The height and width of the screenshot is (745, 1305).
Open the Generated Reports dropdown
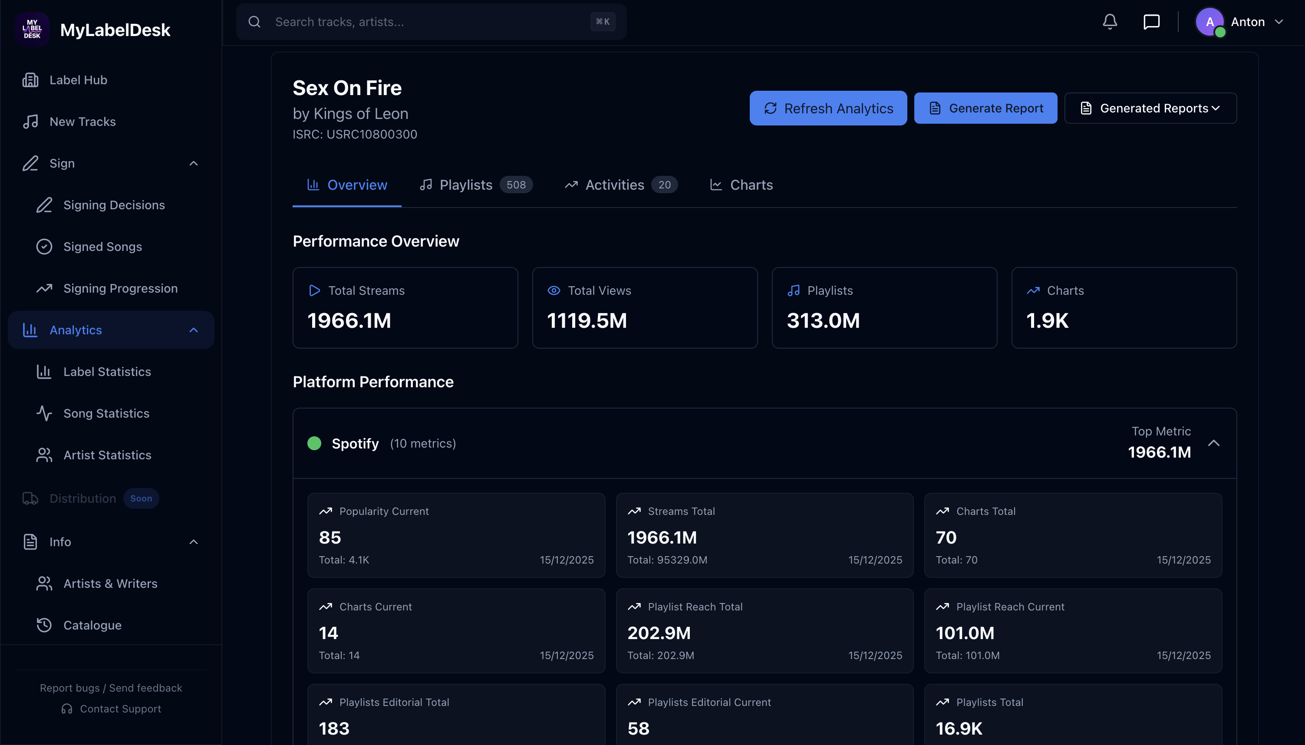click(x=1150, y=108)
